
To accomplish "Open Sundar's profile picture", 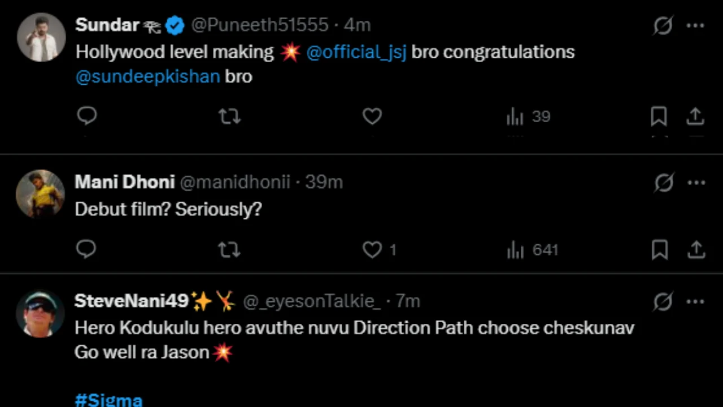I will [x=41, y=37].
